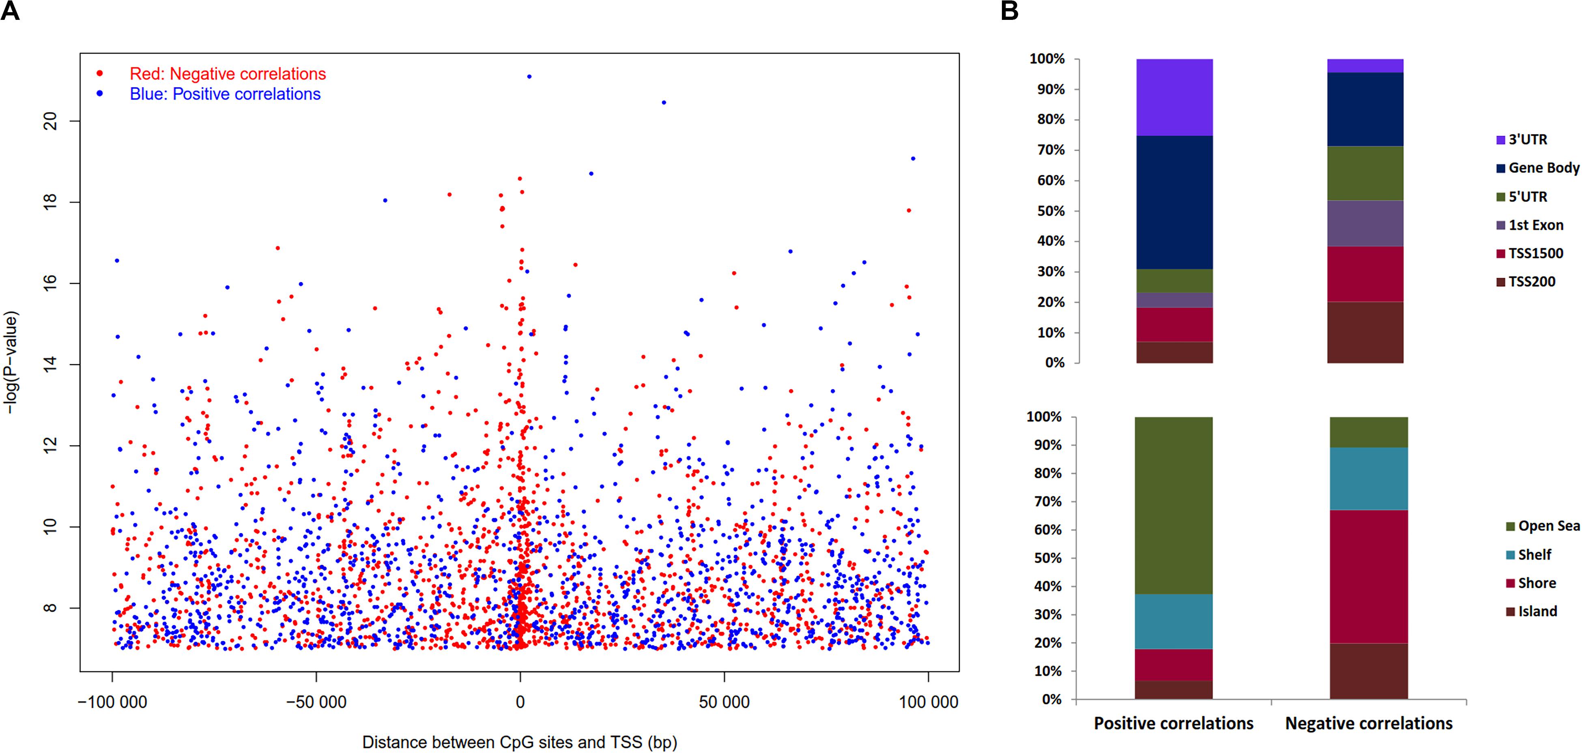Click the 'TSS1500' legend label
The height and width of the screenshot is (753, 1582).
tap(1536, 253)
